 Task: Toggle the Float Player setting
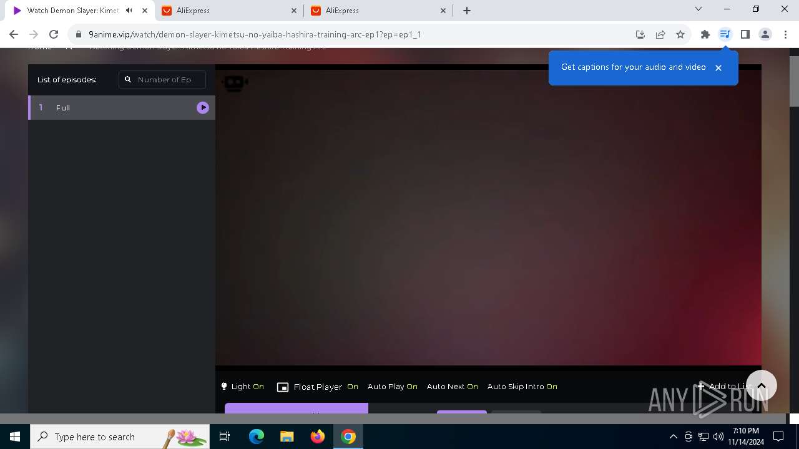pos(318,387)
